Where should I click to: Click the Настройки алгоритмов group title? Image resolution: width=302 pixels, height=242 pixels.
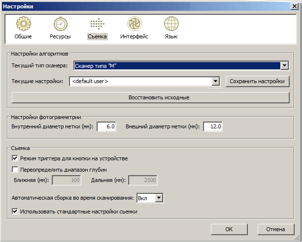[39, 54]
